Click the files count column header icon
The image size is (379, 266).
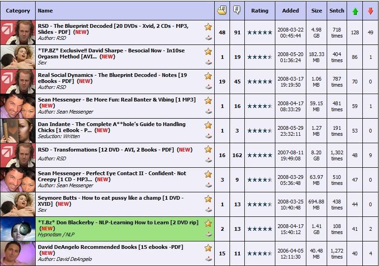coord(222,10)
